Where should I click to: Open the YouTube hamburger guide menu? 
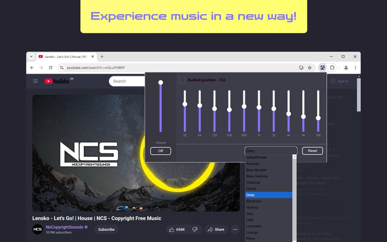(36, 81)
